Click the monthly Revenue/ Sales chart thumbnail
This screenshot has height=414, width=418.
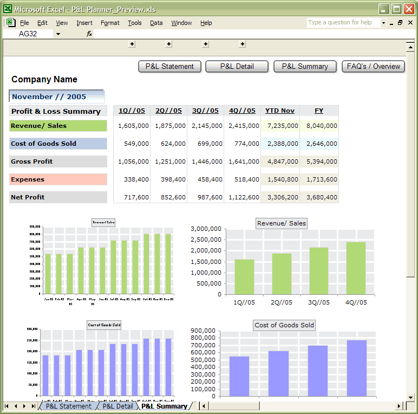[x=101, y=261]
